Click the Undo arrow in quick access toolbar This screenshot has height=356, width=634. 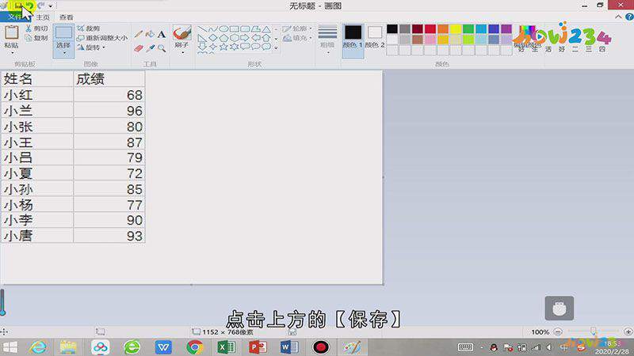pos(30,6)
